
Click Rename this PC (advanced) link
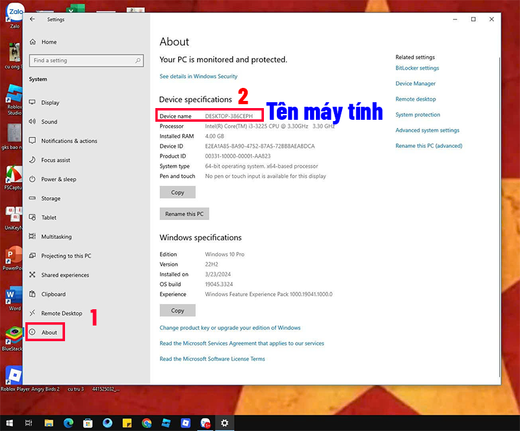[x=429, y=146]
